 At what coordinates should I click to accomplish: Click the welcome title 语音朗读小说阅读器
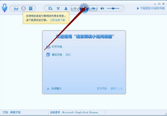point(85,37)
